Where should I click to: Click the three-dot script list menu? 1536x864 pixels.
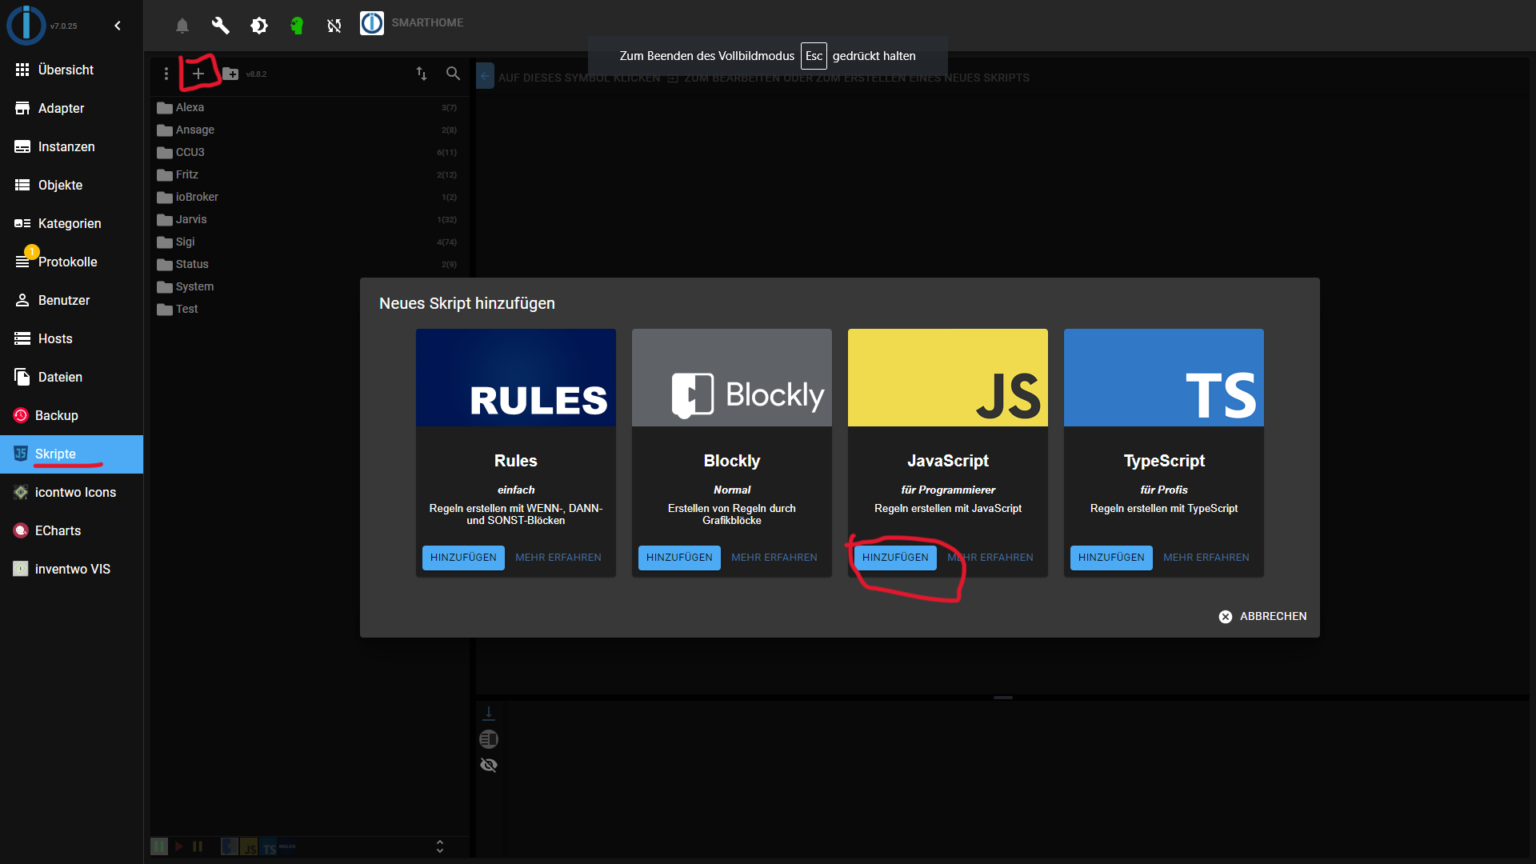pyautogui.click(x=166, y=74)
